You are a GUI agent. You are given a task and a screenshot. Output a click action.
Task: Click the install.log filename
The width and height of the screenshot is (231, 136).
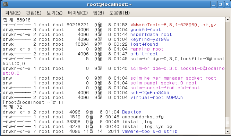(x=137, y=122)
